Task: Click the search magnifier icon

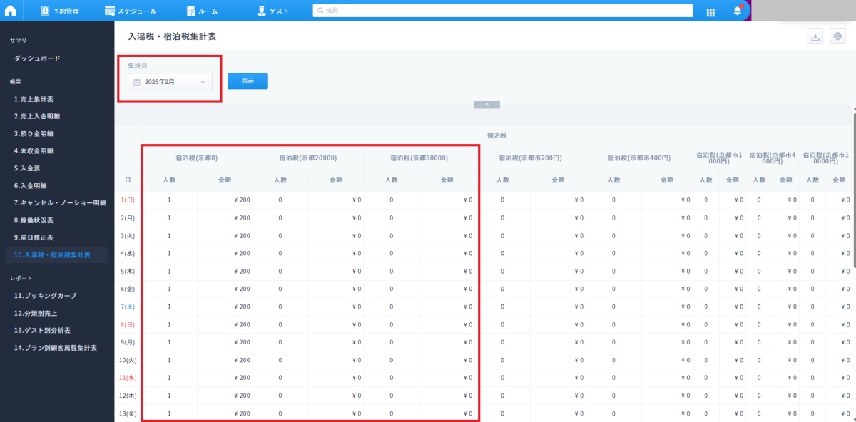Action: point(320,11)
